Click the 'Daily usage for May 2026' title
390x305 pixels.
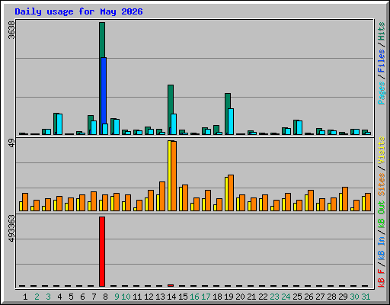pos(78,11)
